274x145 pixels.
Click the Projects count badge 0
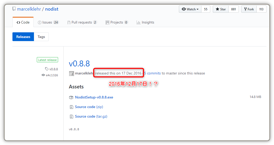coord(126,22)
